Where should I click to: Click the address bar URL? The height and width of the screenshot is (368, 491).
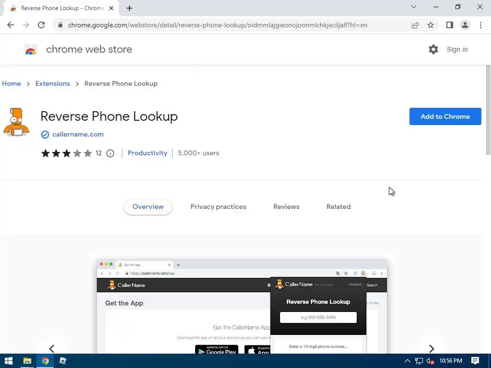218,25
